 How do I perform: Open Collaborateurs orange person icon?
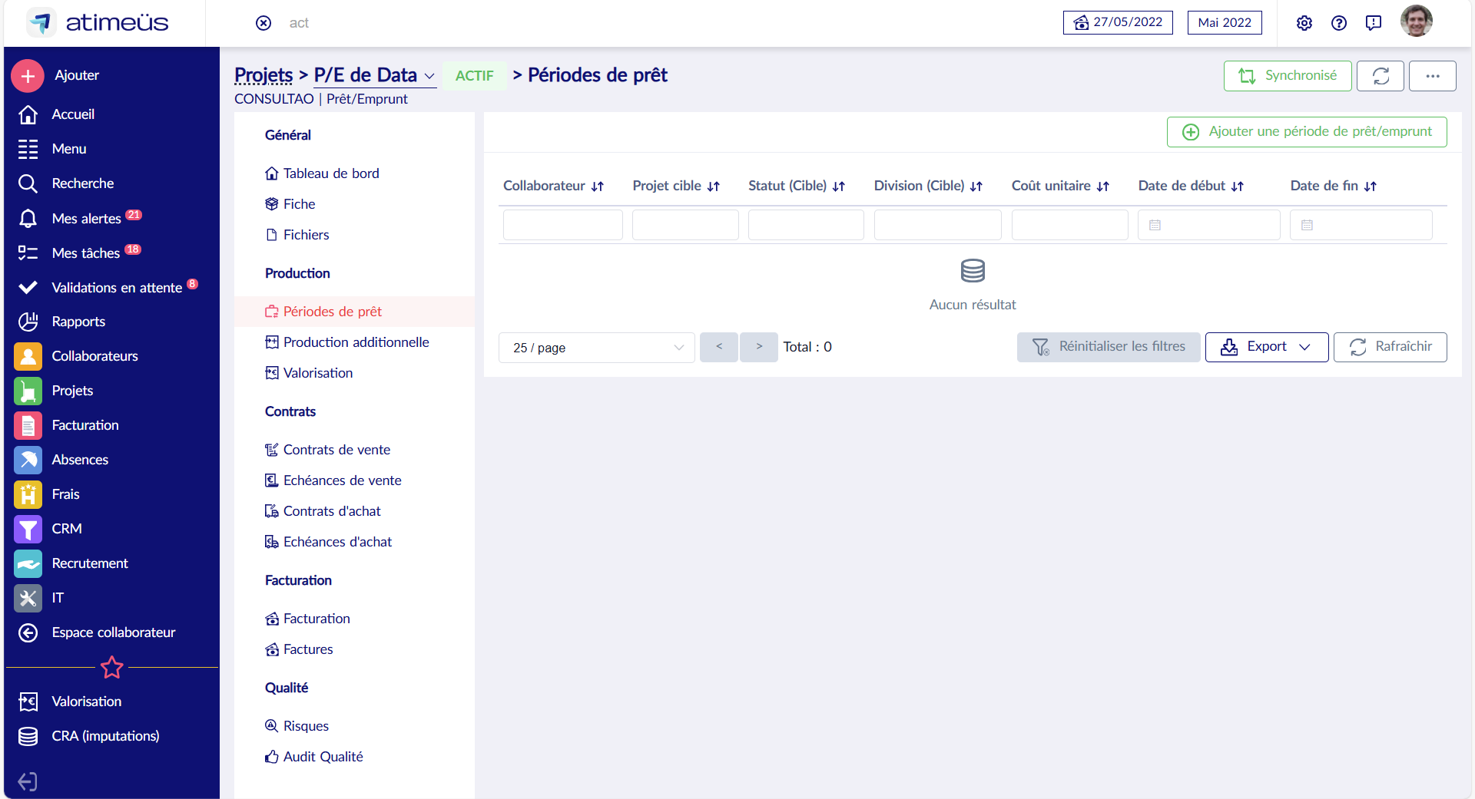[x=28, y=356]
